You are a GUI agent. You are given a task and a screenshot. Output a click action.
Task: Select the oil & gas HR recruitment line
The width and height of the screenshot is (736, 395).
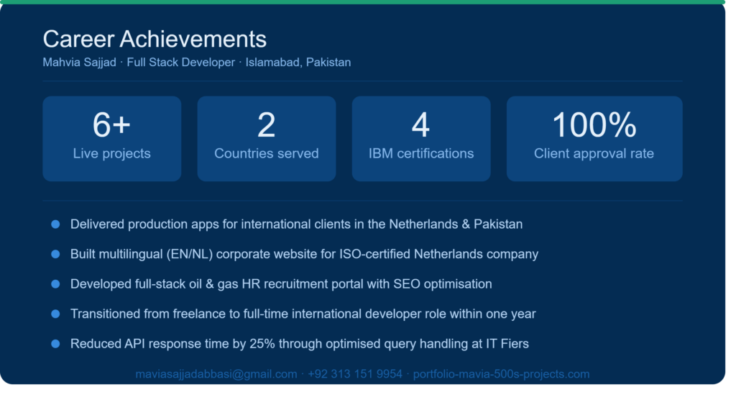pyautogui.click(x=281, y=284)
